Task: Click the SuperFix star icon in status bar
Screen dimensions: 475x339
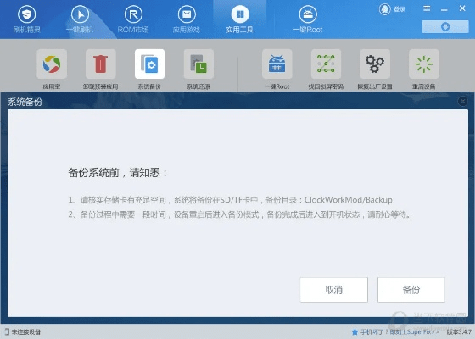Action: pyautogui.click(x=355, y=331)
